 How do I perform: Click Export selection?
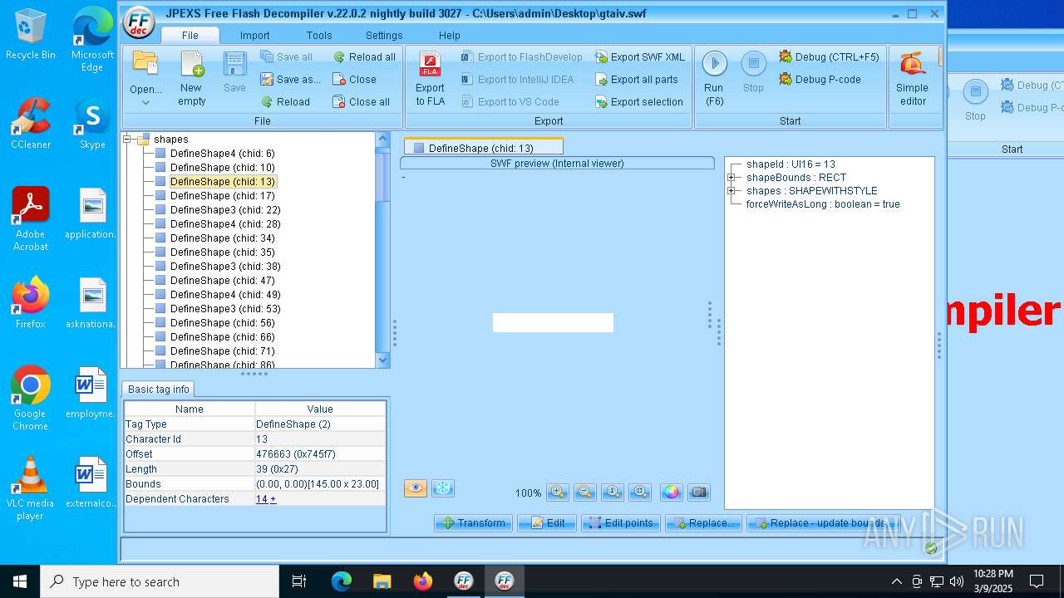638,101
